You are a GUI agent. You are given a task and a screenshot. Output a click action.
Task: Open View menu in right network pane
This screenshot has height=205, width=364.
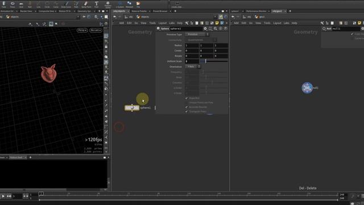click(258, 23)
